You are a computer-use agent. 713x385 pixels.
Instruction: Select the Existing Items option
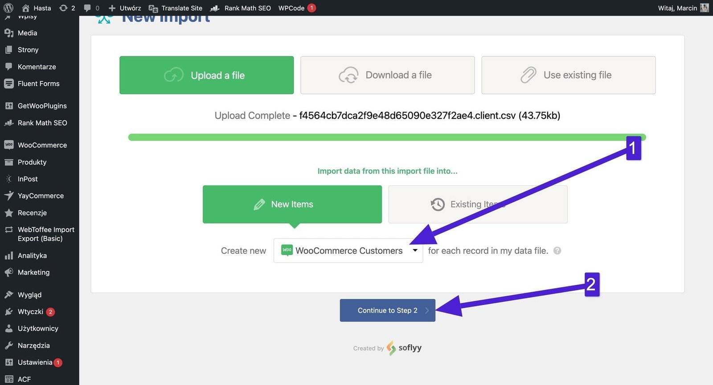pyautogui.click(x=478, y=205)
